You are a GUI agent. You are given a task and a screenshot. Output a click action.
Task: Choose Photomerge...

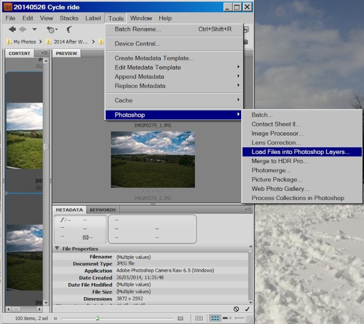(302, 170)
